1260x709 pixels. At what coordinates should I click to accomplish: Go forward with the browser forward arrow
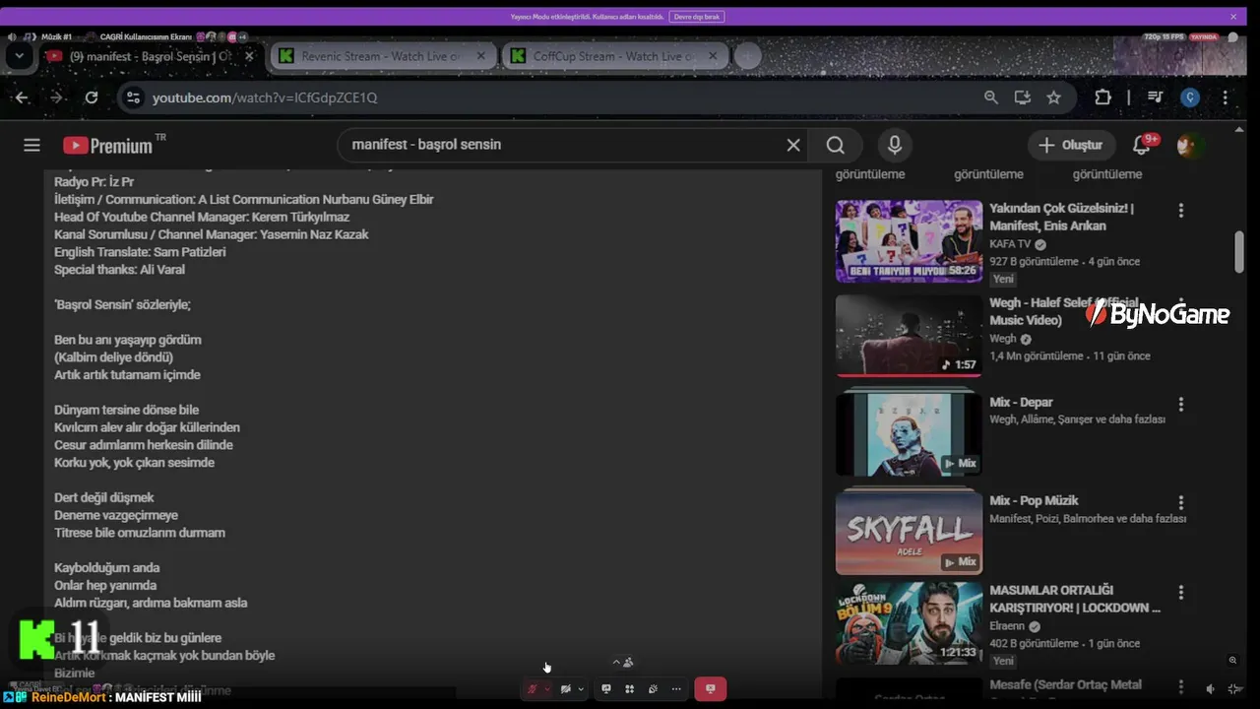pyautogui.click(x=56, y=97)
